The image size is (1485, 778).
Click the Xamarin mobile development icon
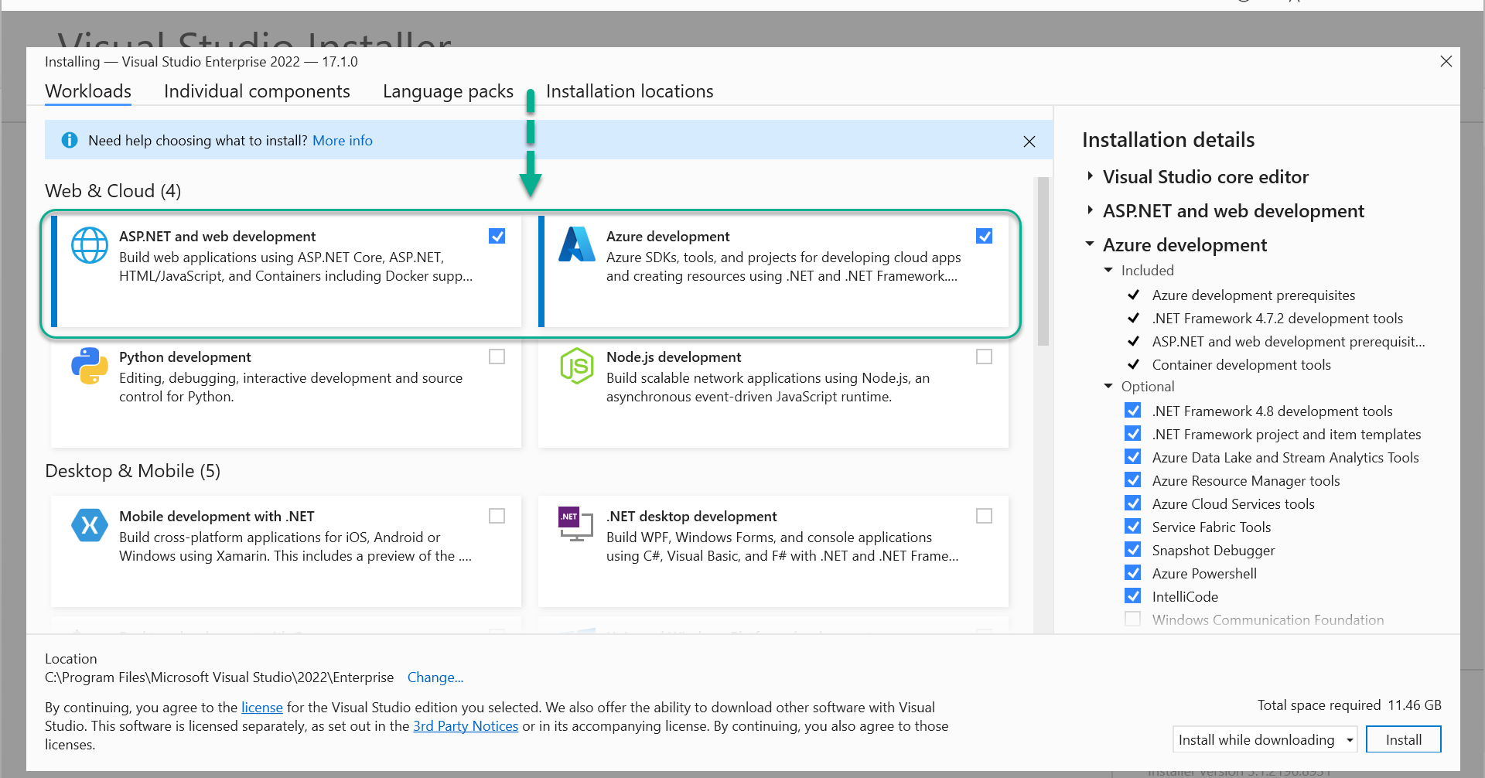point(90,525)
